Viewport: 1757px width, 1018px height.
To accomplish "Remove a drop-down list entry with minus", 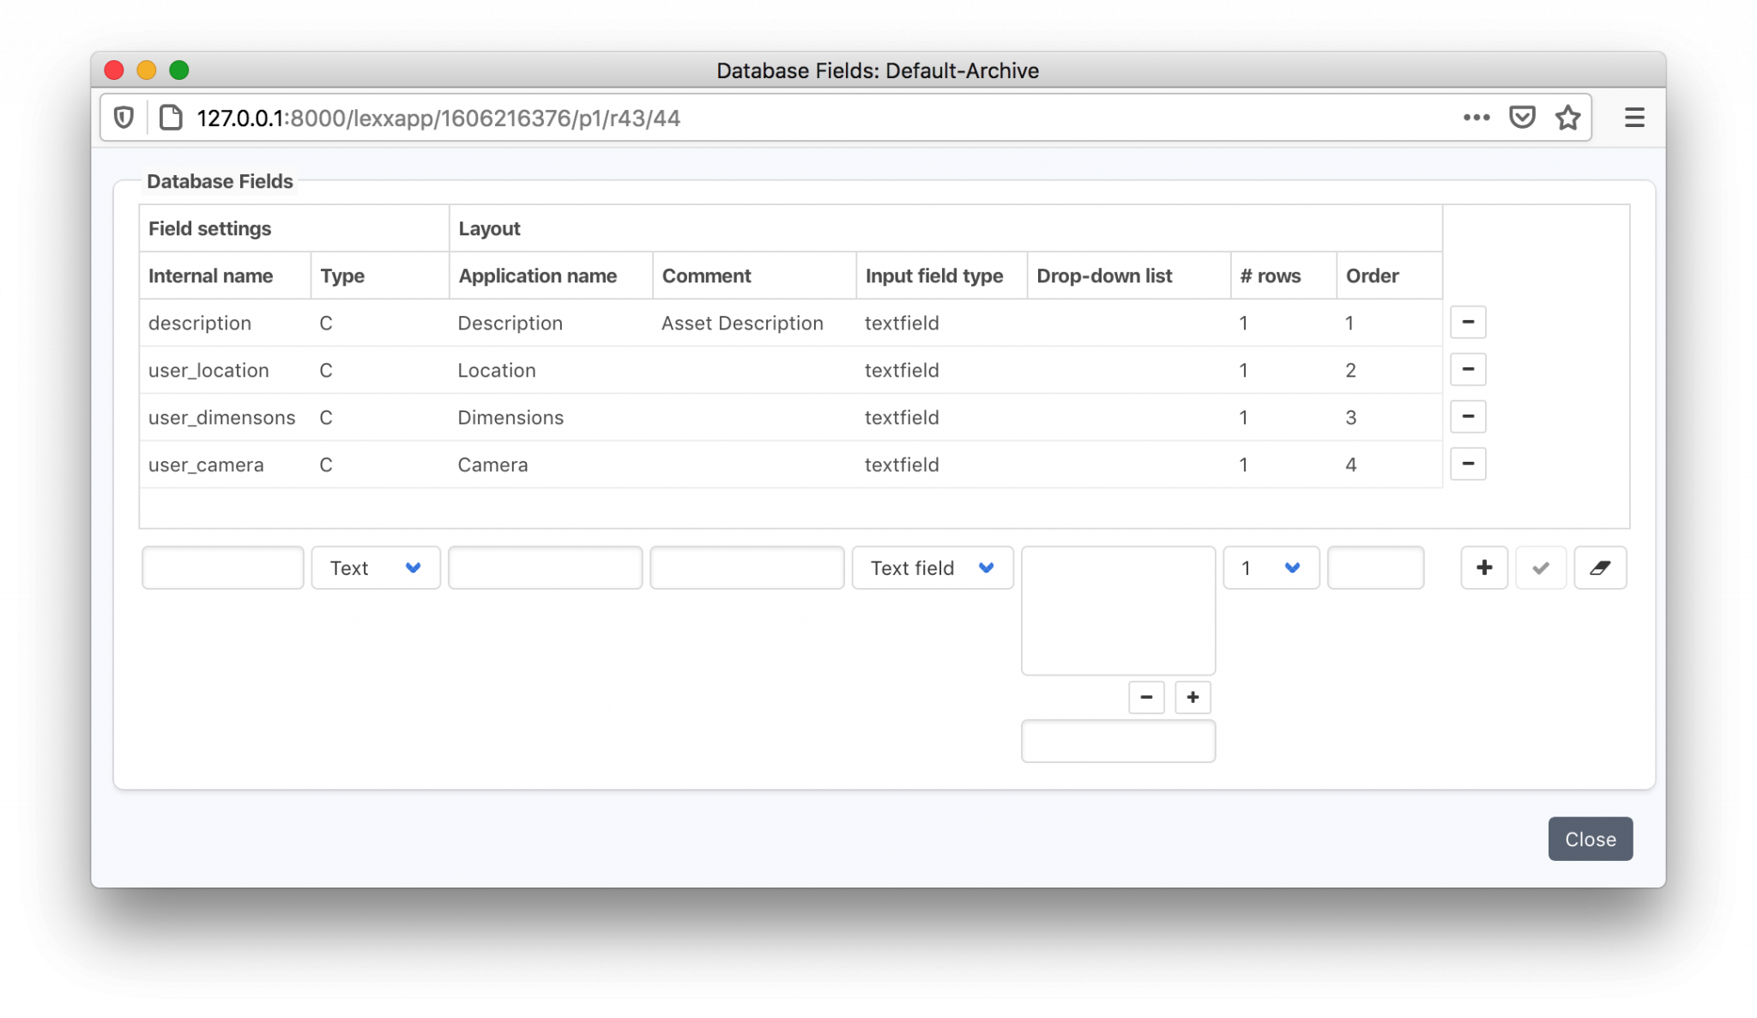I will click(x=1145, y=697).
